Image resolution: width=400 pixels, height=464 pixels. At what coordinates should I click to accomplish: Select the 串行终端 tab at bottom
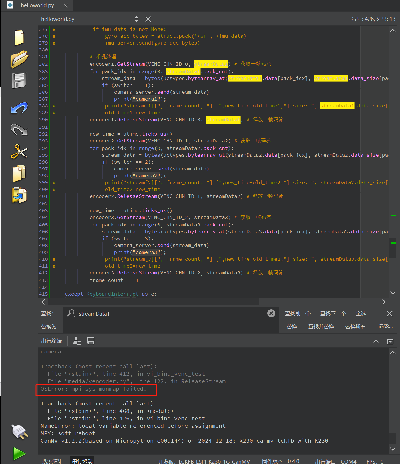pyautogui.click(x=82, y=461)
